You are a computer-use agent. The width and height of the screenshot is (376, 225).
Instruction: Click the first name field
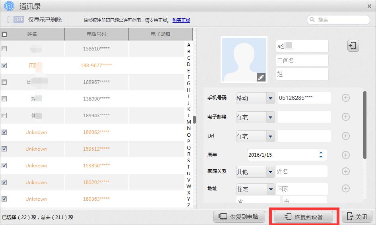click(302, 46)
